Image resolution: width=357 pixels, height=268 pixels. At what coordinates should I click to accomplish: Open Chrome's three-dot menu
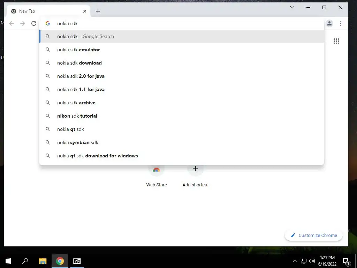tap(341, 23)
